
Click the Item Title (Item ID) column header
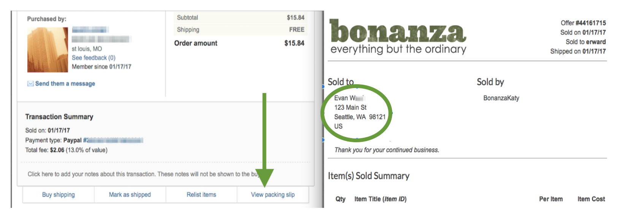pyautogui.click(x=380, y=199)
